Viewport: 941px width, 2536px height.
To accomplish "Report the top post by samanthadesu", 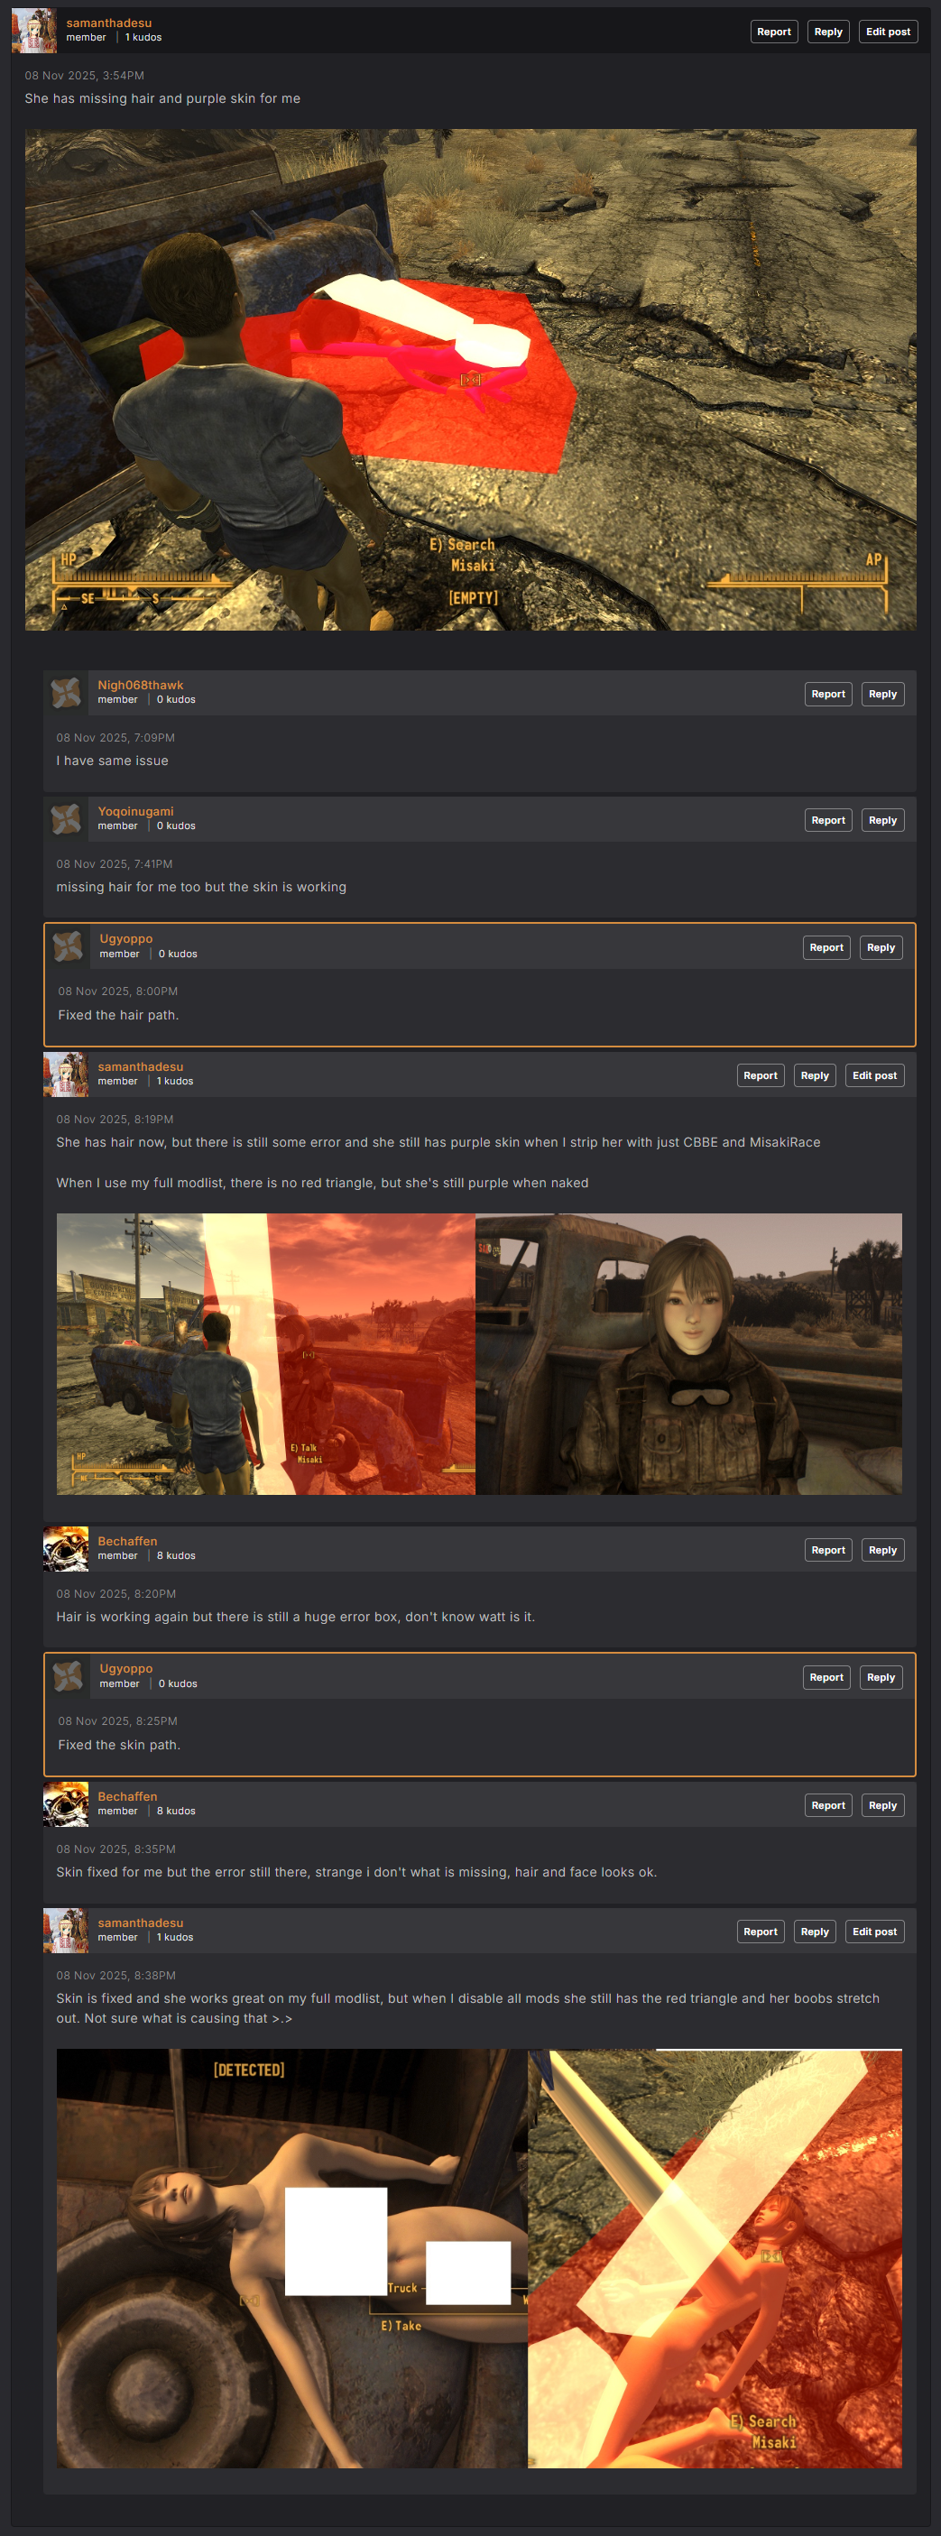I will [x=774, y=32].
